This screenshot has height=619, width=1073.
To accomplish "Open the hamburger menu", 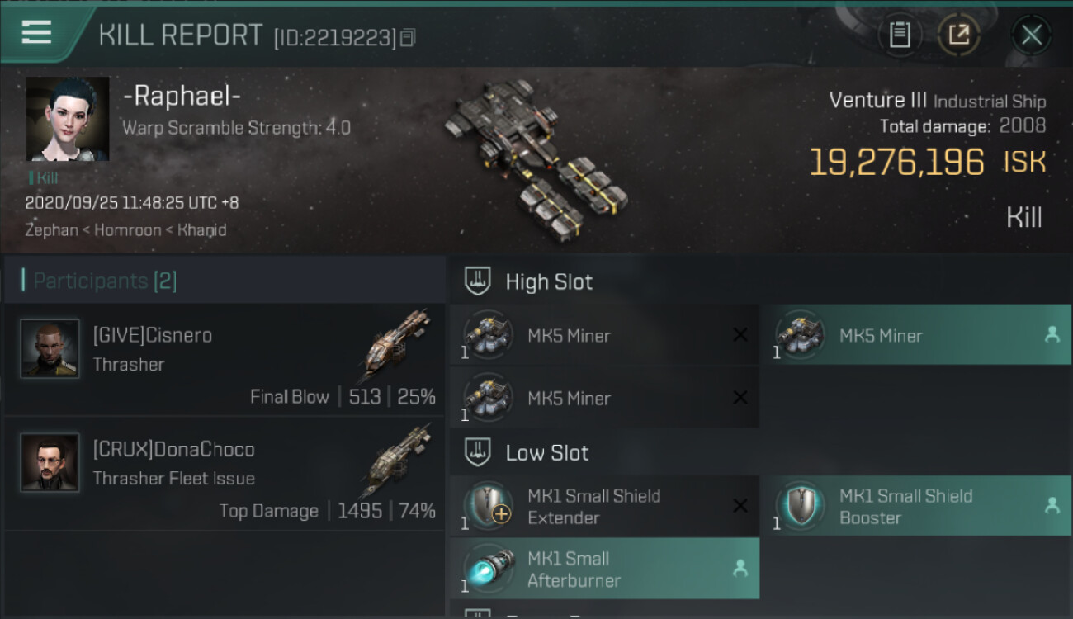I will (37, 33).
